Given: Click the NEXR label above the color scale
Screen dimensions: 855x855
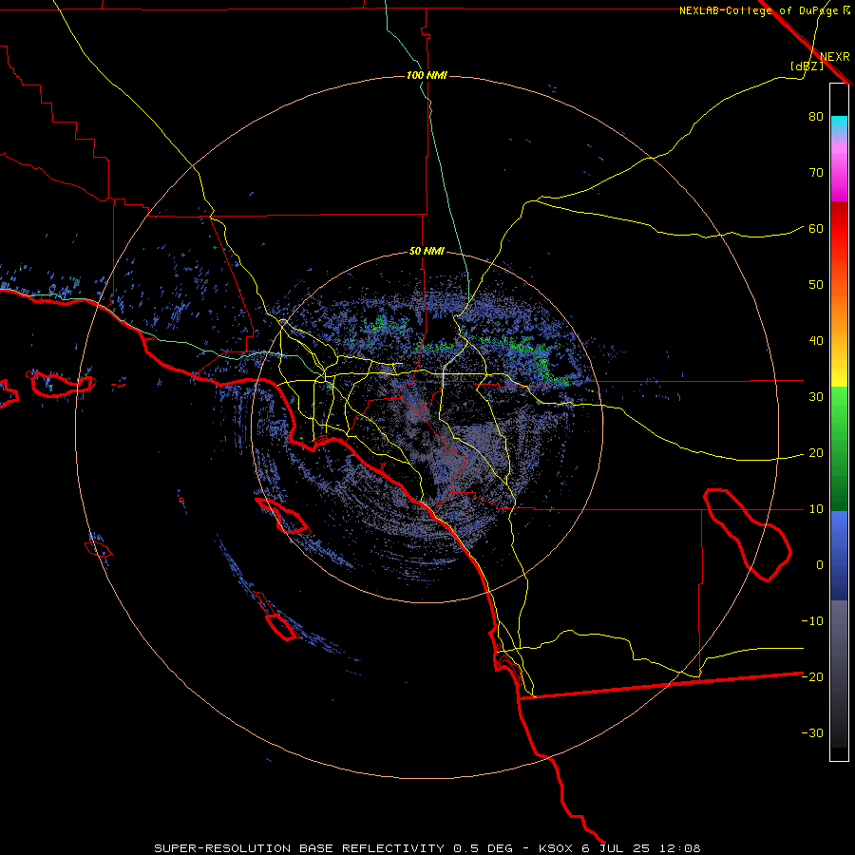Looking at the screenshot, I should [x=835, y=57].
